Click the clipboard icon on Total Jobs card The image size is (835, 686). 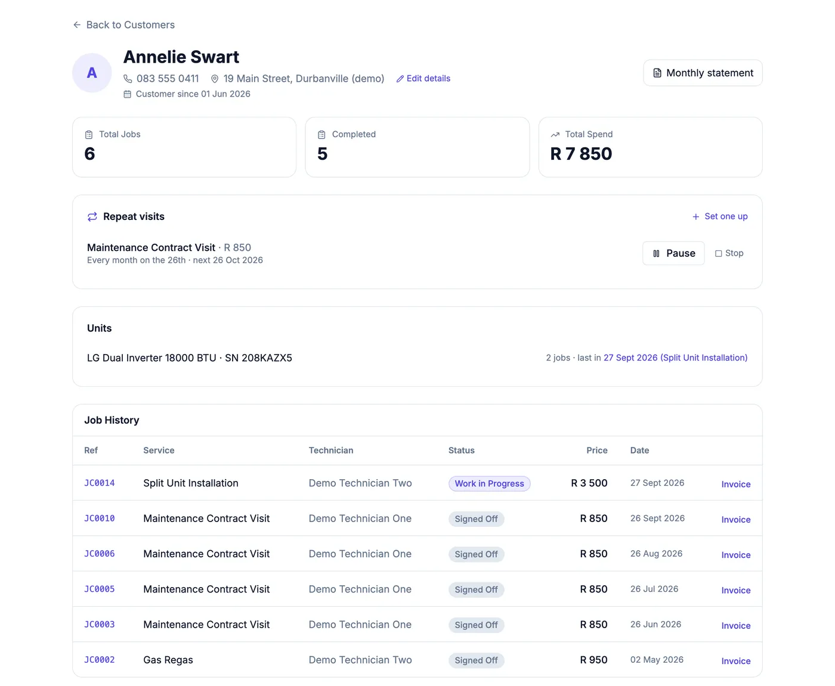click(x=89, y=135)
